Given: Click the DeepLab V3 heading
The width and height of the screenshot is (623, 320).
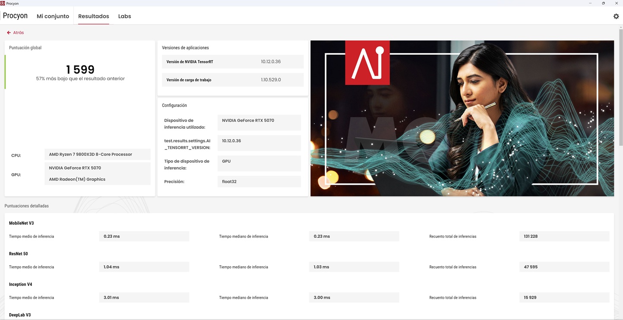Looking at the screenshot, I should (20, 315).
